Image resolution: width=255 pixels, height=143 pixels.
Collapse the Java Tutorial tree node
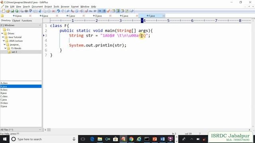3,37
